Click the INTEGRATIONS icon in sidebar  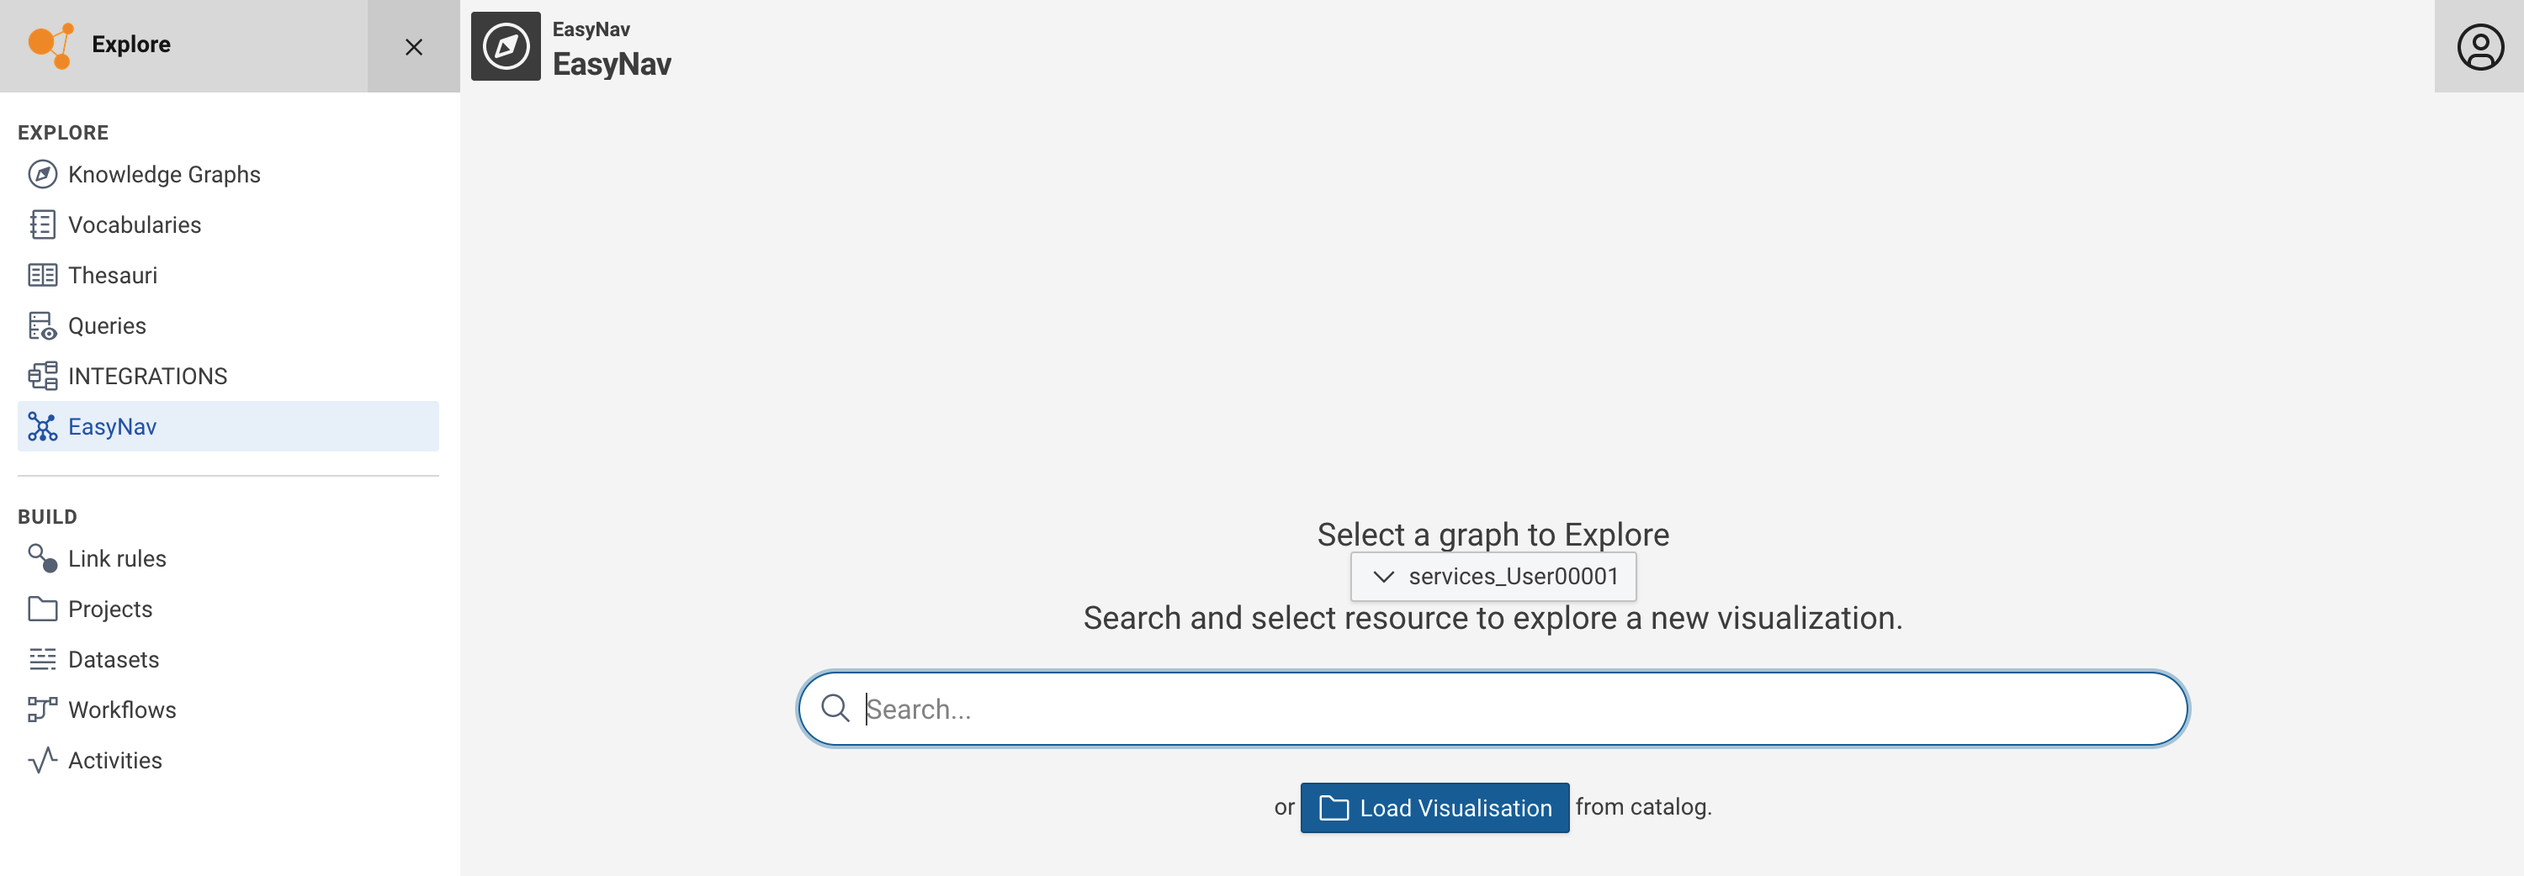point(42,376)
